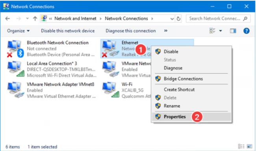
Task: Select the Bluetooth Network Connection adapter icon
Action: [x=15, y=49]
